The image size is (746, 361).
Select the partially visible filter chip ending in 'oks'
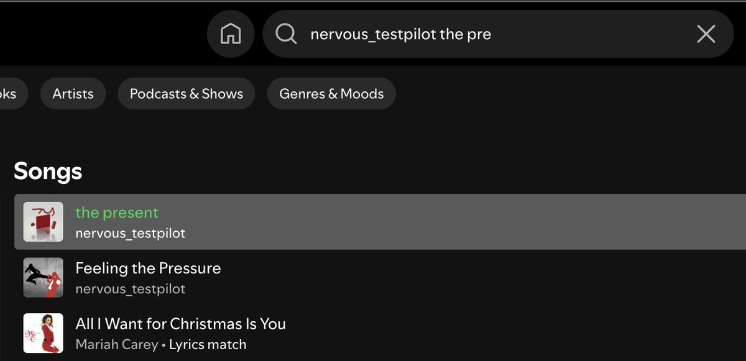[x=12, y=94]
